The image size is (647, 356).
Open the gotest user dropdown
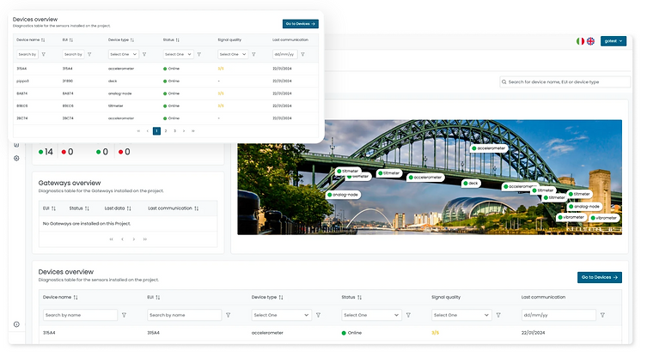[x=613, y=41]
